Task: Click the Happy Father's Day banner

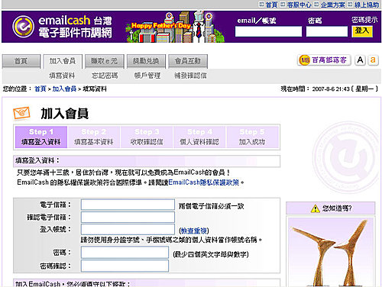Action: (175, 27)
